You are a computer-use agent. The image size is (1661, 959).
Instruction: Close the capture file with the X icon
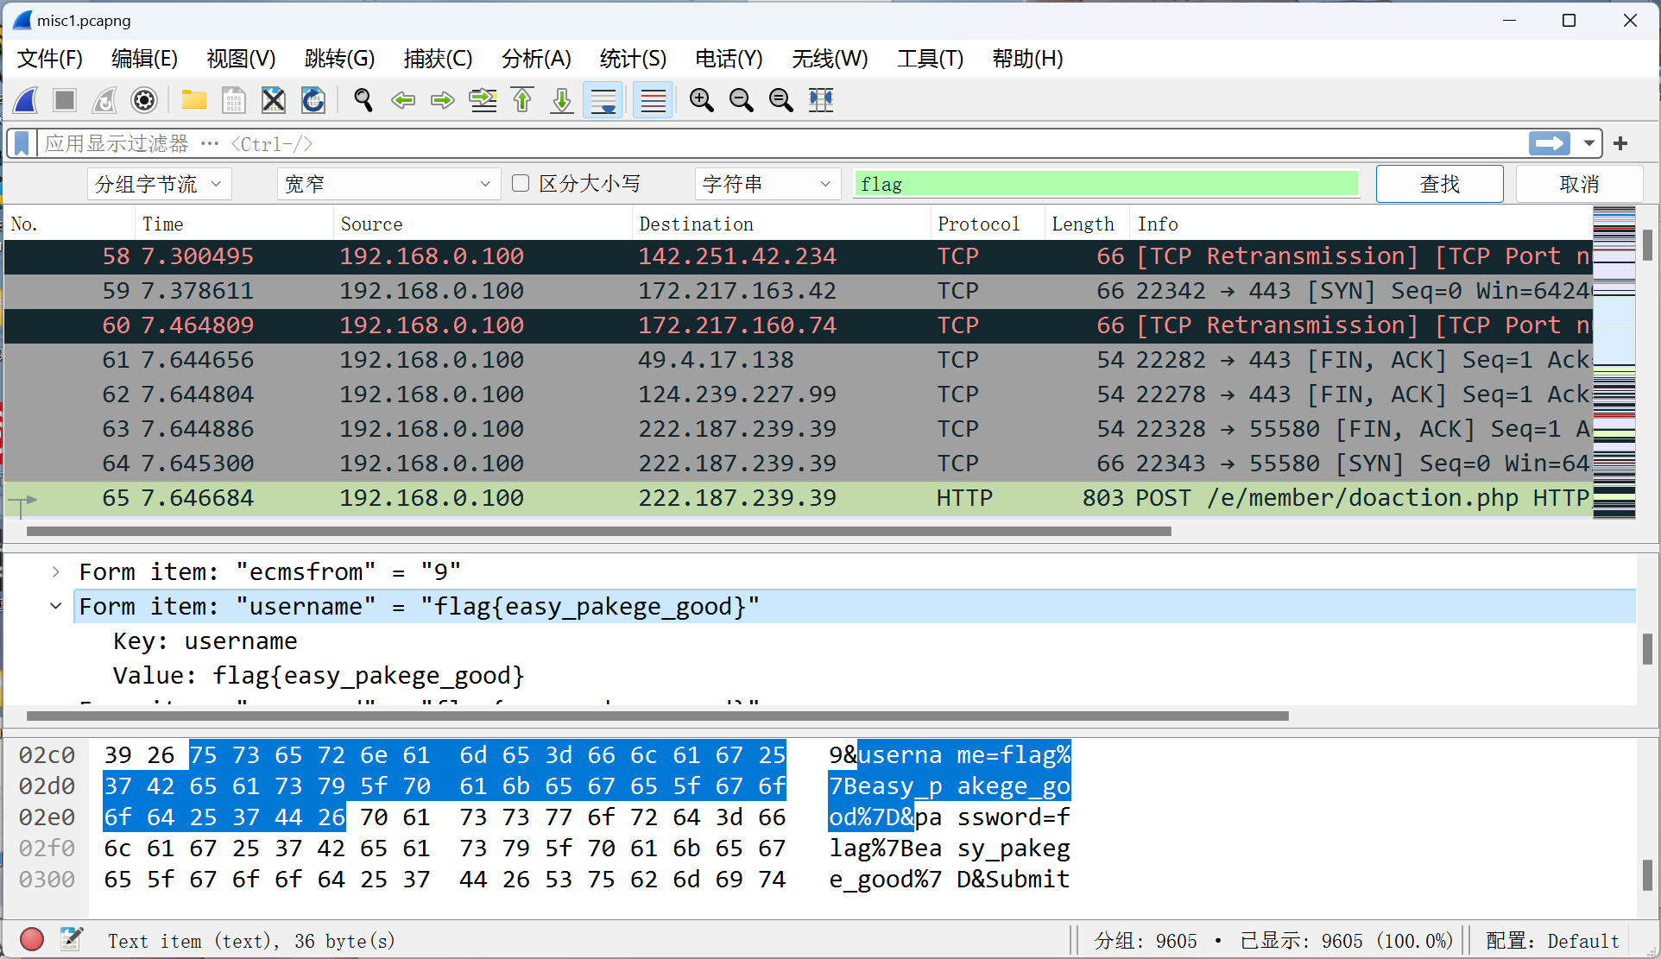coord(273,100)
